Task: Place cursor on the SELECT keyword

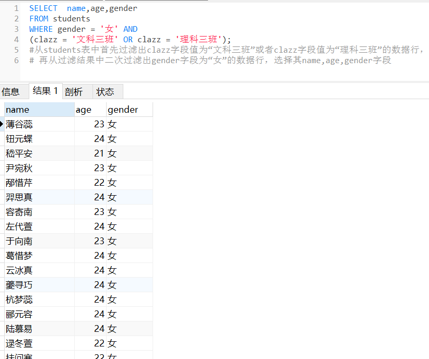Action: 43,8
